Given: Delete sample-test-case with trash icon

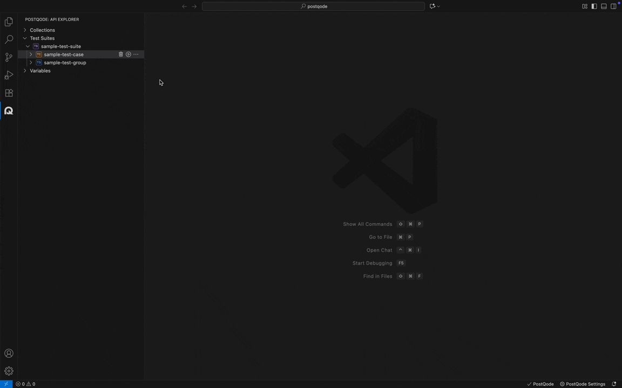Looking at the screenshot, I should tap(121, 54).
